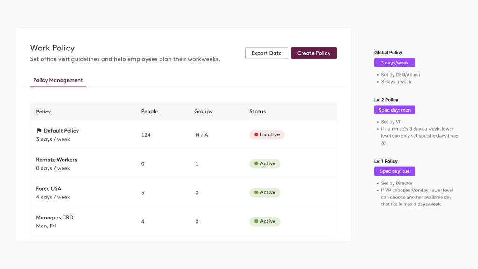Image resolution: width=478 pixels, height=269 pixels.
Task: Click the Policy column header
Action: point(43,112)
